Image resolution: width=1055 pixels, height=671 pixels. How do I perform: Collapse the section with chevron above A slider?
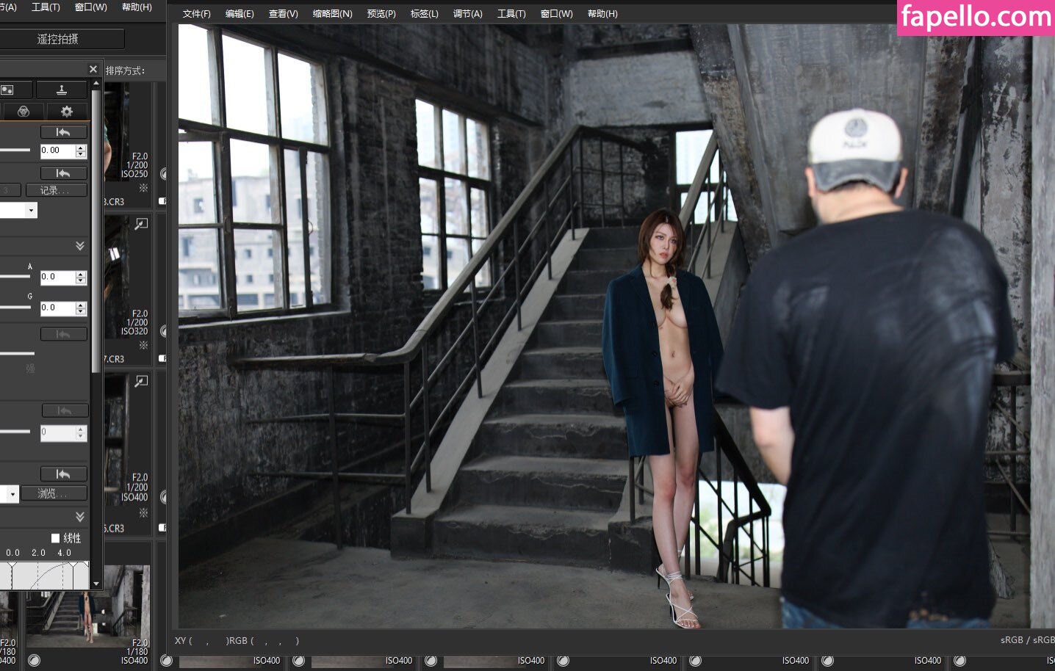[80, 246]
